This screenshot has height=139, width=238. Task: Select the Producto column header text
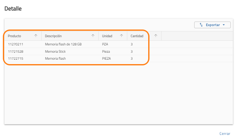click(15, 36)
